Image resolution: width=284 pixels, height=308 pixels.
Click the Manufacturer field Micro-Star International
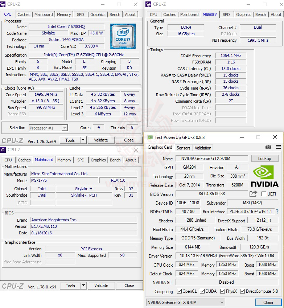click(x=84, y=174)
